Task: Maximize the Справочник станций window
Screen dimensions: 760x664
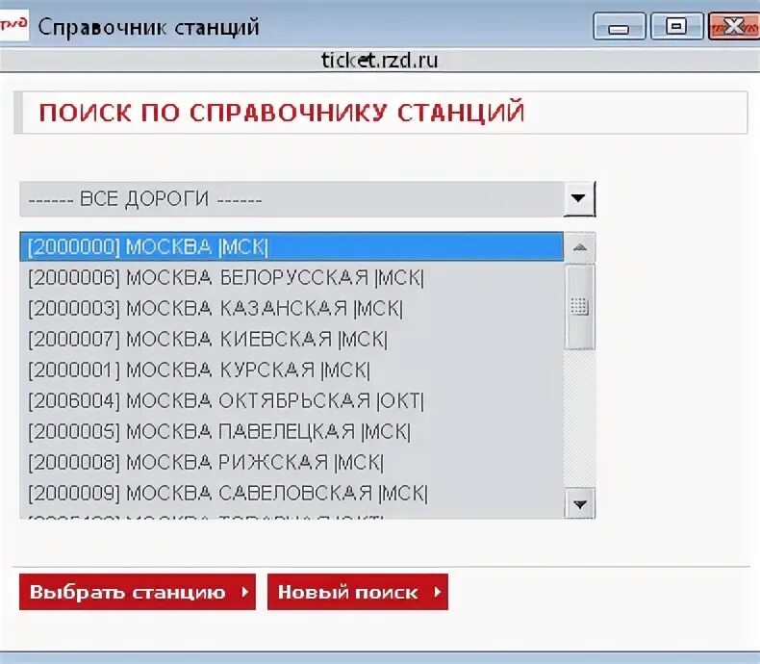Action: pyautogui.click(x=676, y=26)
